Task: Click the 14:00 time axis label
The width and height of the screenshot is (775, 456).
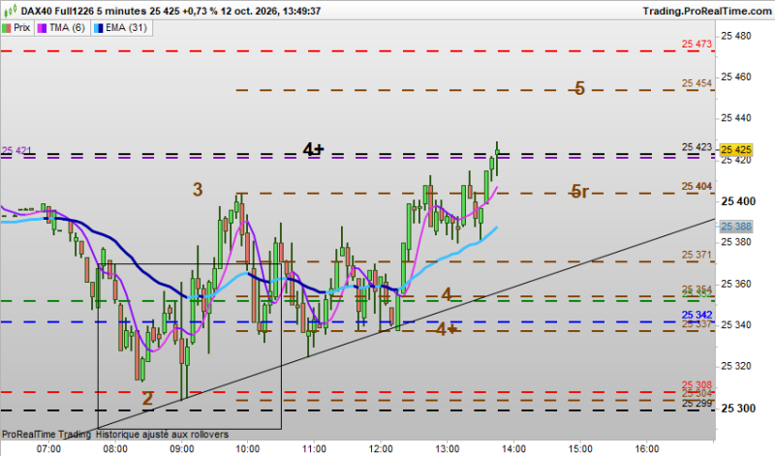Action: [x=513, y=448]
